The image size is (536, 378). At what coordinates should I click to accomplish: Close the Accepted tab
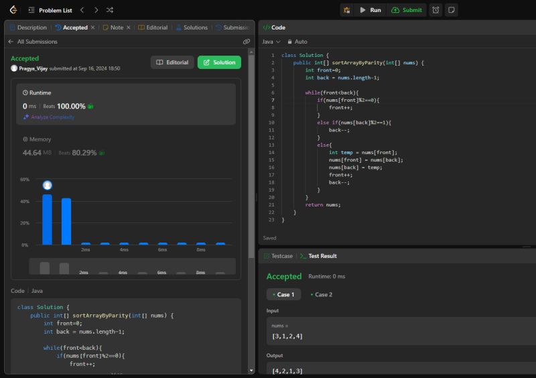coord(92,27)
